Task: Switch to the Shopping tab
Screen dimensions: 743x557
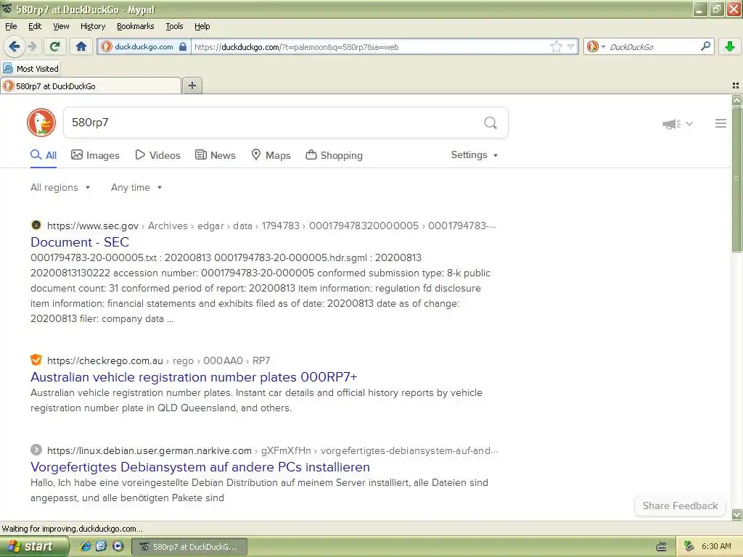Action: 334,155
